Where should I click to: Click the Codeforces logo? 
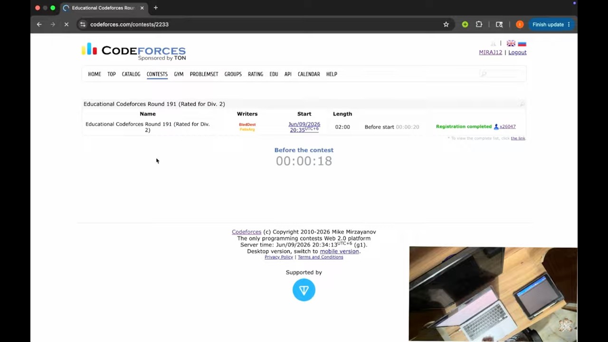tap(133, 51)
